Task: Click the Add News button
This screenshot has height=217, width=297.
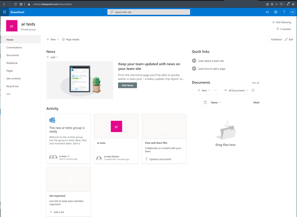Action: 127,85
